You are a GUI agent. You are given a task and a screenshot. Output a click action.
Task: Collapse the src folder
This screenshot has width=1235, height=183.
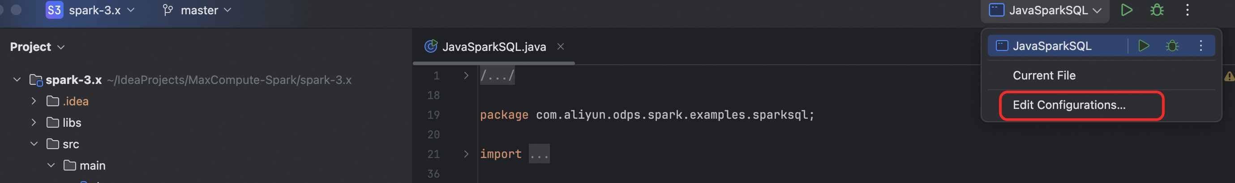tap(34, 144)
